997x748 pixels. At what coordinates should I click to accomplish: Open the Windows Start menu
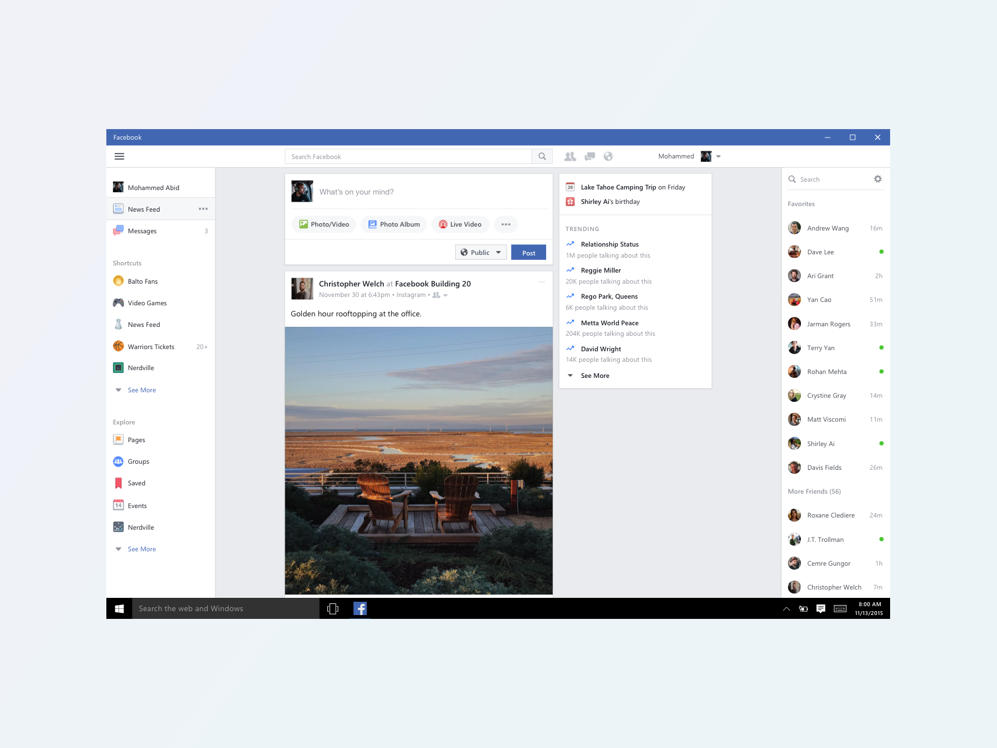[119, 608]
